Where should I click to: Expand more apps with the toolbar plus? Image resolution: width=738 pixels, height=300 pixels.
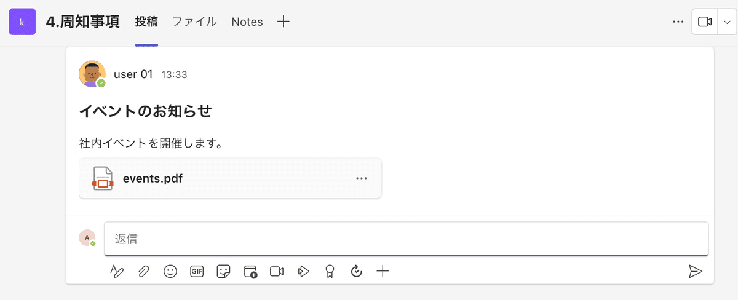[383, 271]
